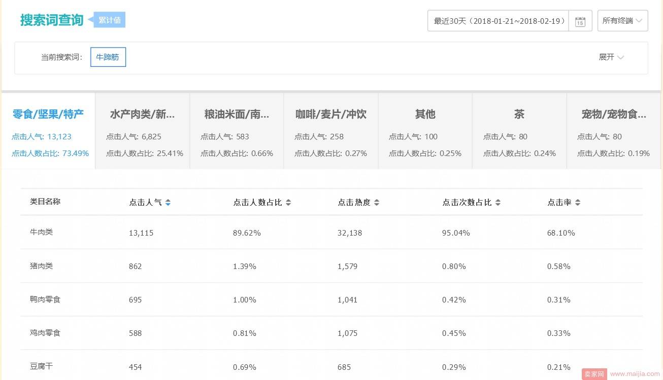Click the 685 value in 豆腐干 row
Screen dimensions: 663x380
344,367
